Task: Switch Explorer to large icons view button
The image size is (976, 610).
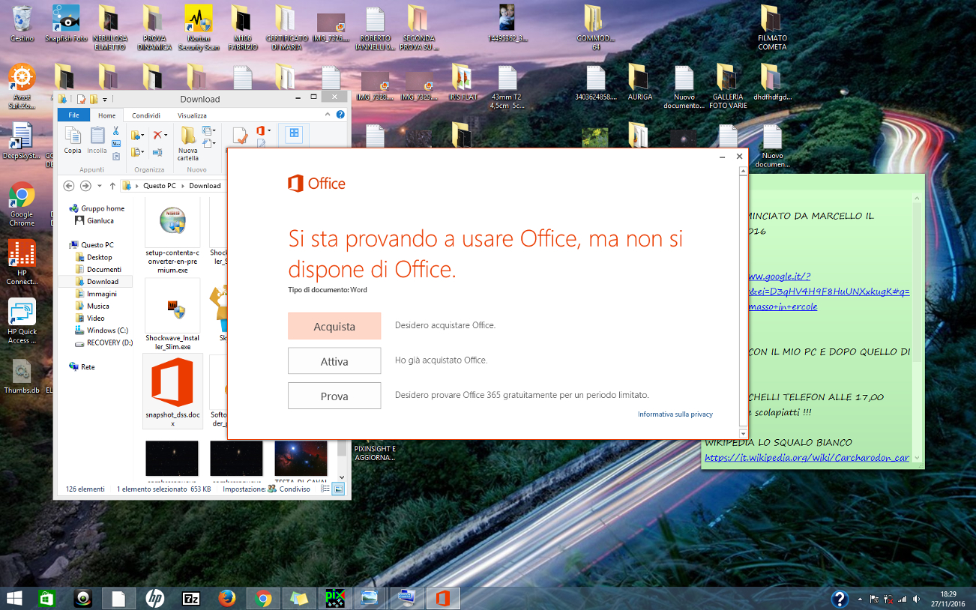Action: click(338, 489)
